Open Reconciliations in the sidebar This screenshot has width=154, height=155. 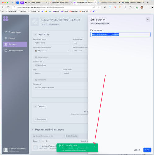click(15, 51)
